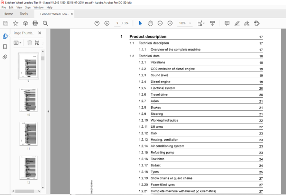Open the Find text magnifier icon

[45, 23]
